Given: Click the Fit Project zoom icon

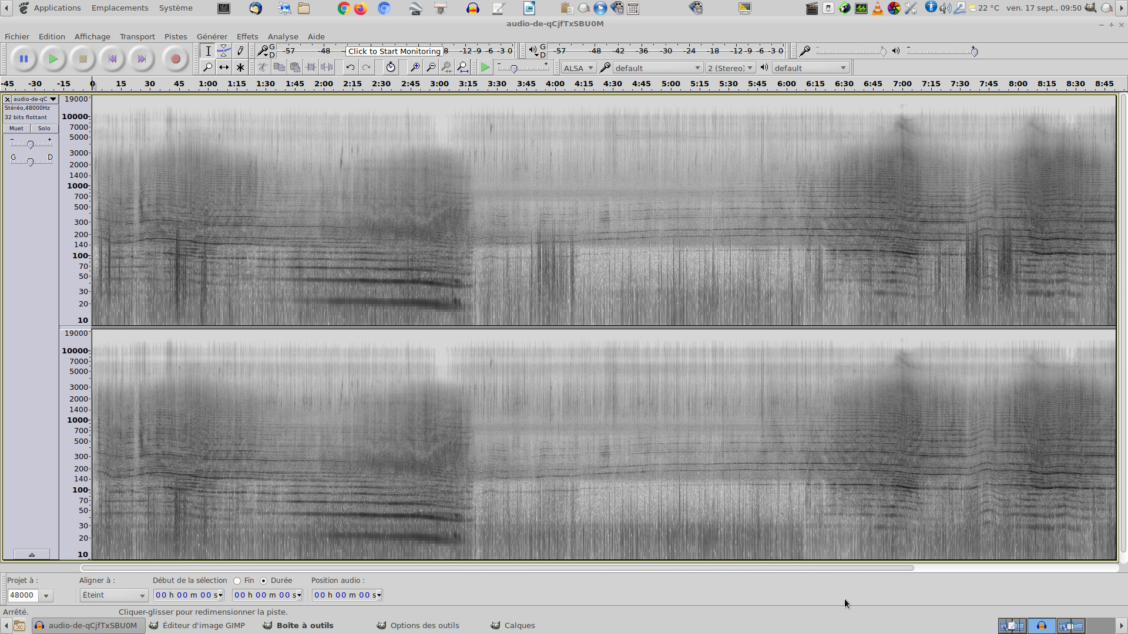Looking at the screenshot, I should [x=462, y=68].
